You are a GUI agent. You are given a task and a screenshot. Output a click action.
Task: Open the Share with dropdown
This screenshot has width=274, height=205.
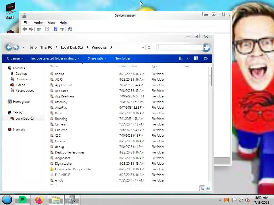tap(97, 58)
